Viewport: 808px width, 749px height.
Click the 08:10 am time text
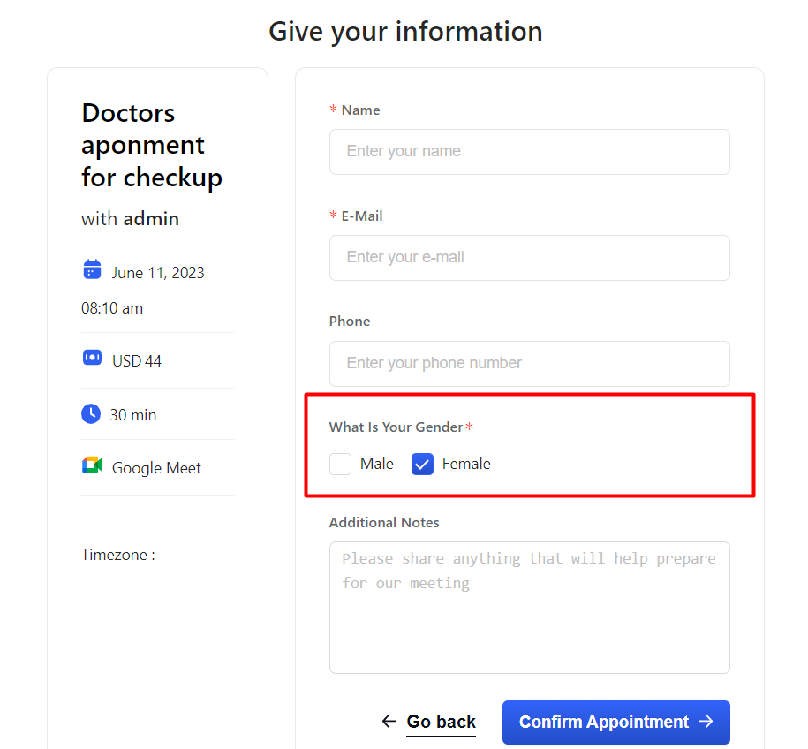click(x=112, y=308)
